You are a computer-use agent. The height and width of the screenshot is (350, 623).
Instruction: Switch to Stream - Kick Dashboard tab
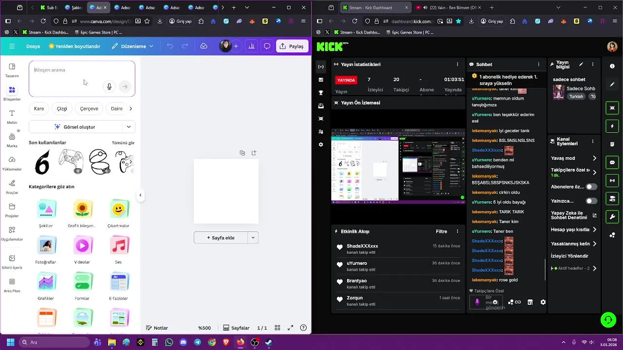[375, 8]
